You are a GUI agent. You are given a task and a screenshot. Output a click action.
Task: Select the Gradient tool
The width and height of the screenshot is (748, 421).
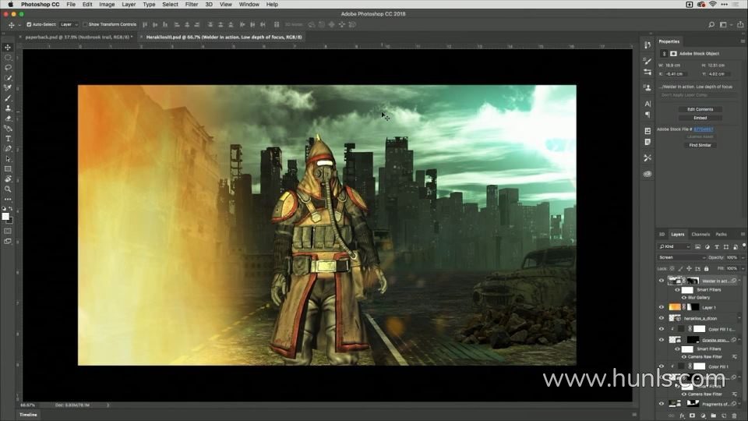(x=8, y=129)
